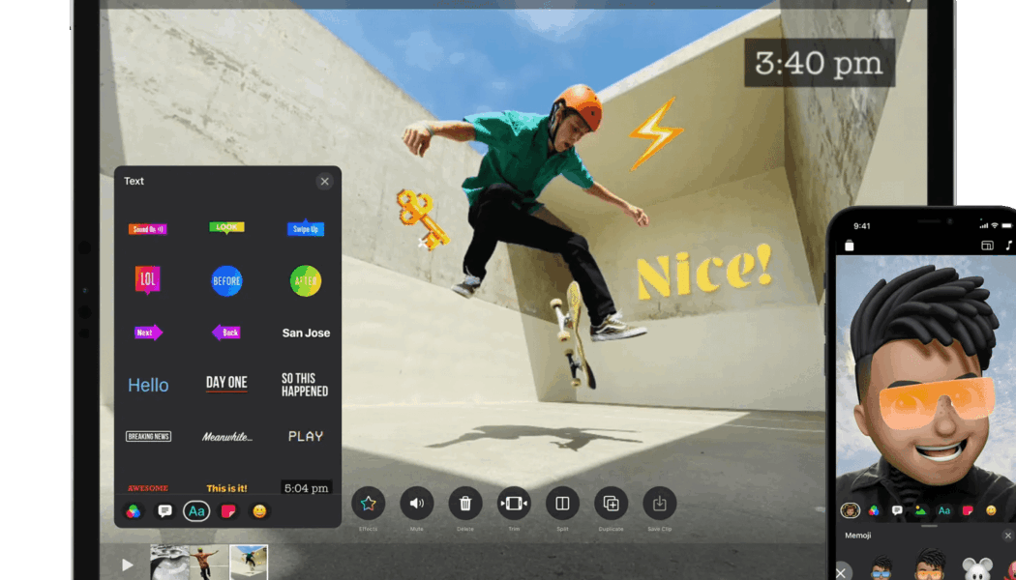The width and height of the screenshot is (1016, 580).
Task: Open Live Titles with the speech bubble icon
Action: click(164, 510)
